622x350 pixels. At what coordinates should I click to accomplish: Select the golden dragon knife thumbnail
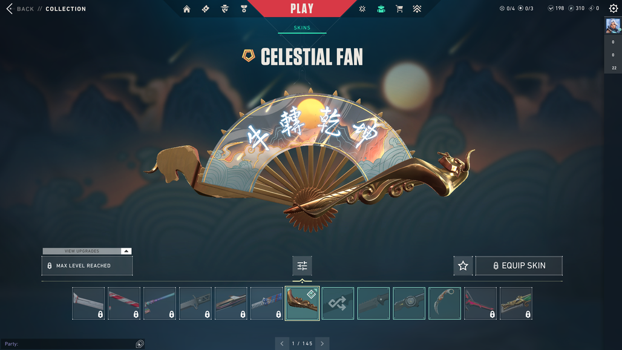tap(516, 303)
